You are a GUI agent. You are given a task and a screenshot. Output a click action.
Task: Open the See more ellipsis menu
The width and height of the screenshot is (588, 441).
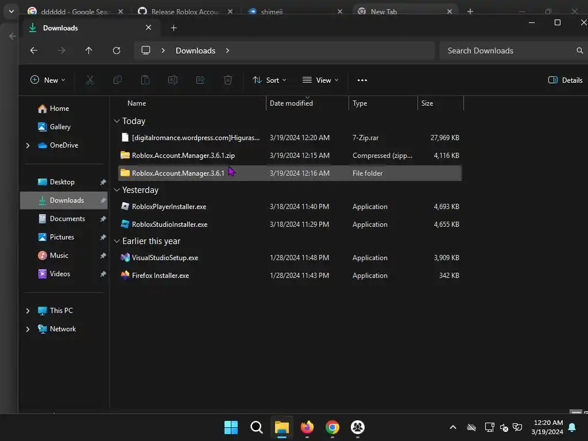click(362, 80)
